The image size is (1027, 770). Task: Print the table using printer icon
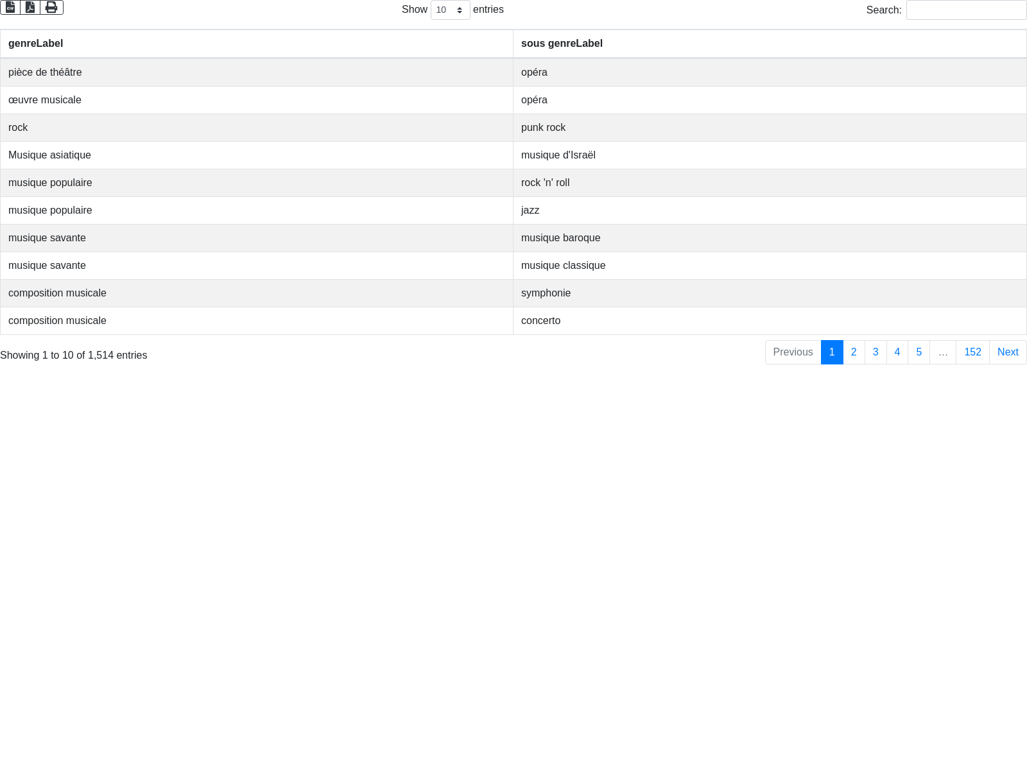coord(51,7)
